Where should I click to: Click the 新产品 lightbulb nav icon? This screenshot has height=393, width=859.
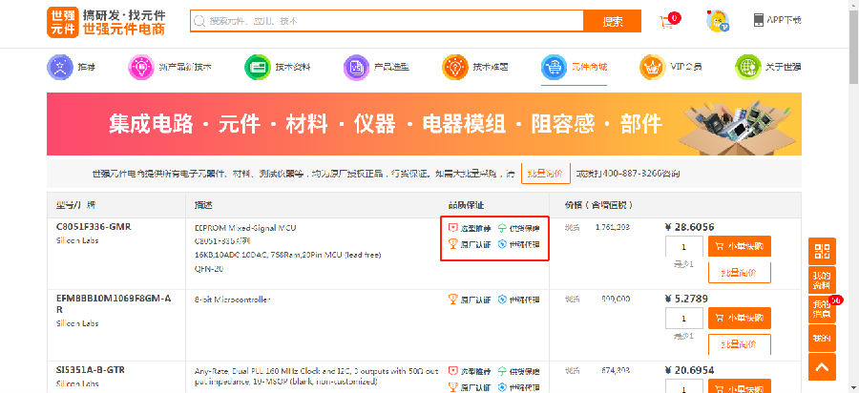(141, 67)
